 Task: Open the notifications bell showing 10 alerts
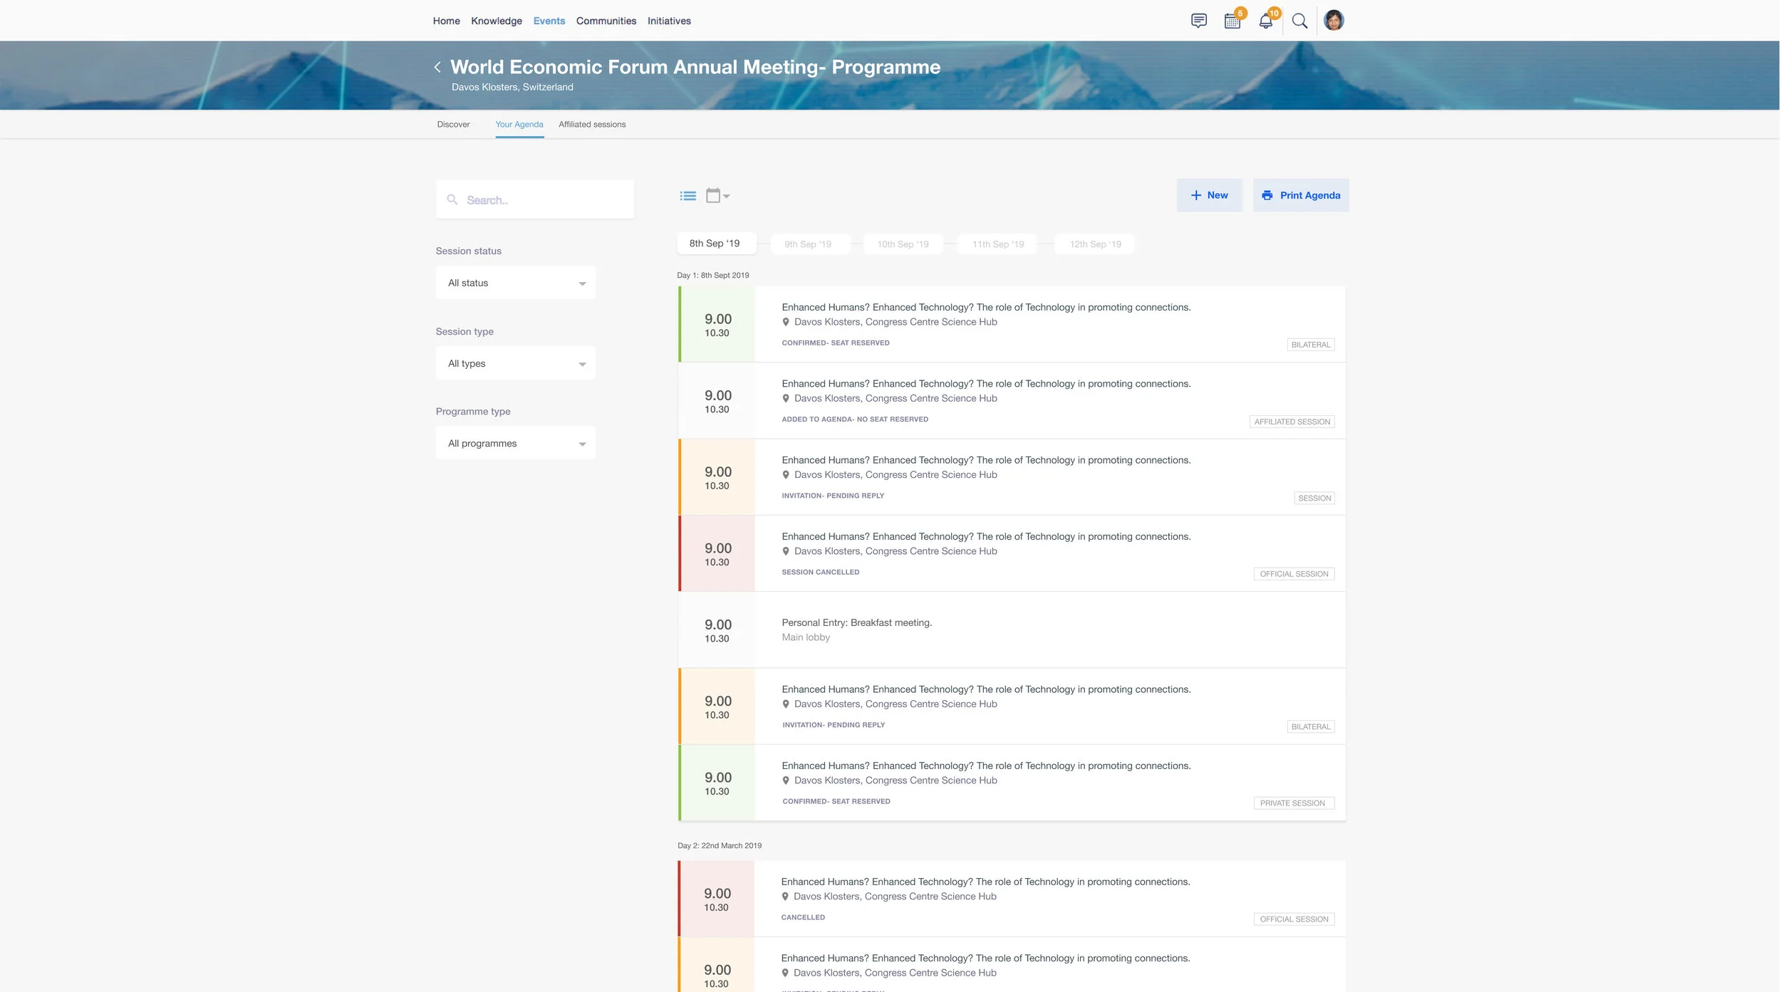coord(1266,21)
